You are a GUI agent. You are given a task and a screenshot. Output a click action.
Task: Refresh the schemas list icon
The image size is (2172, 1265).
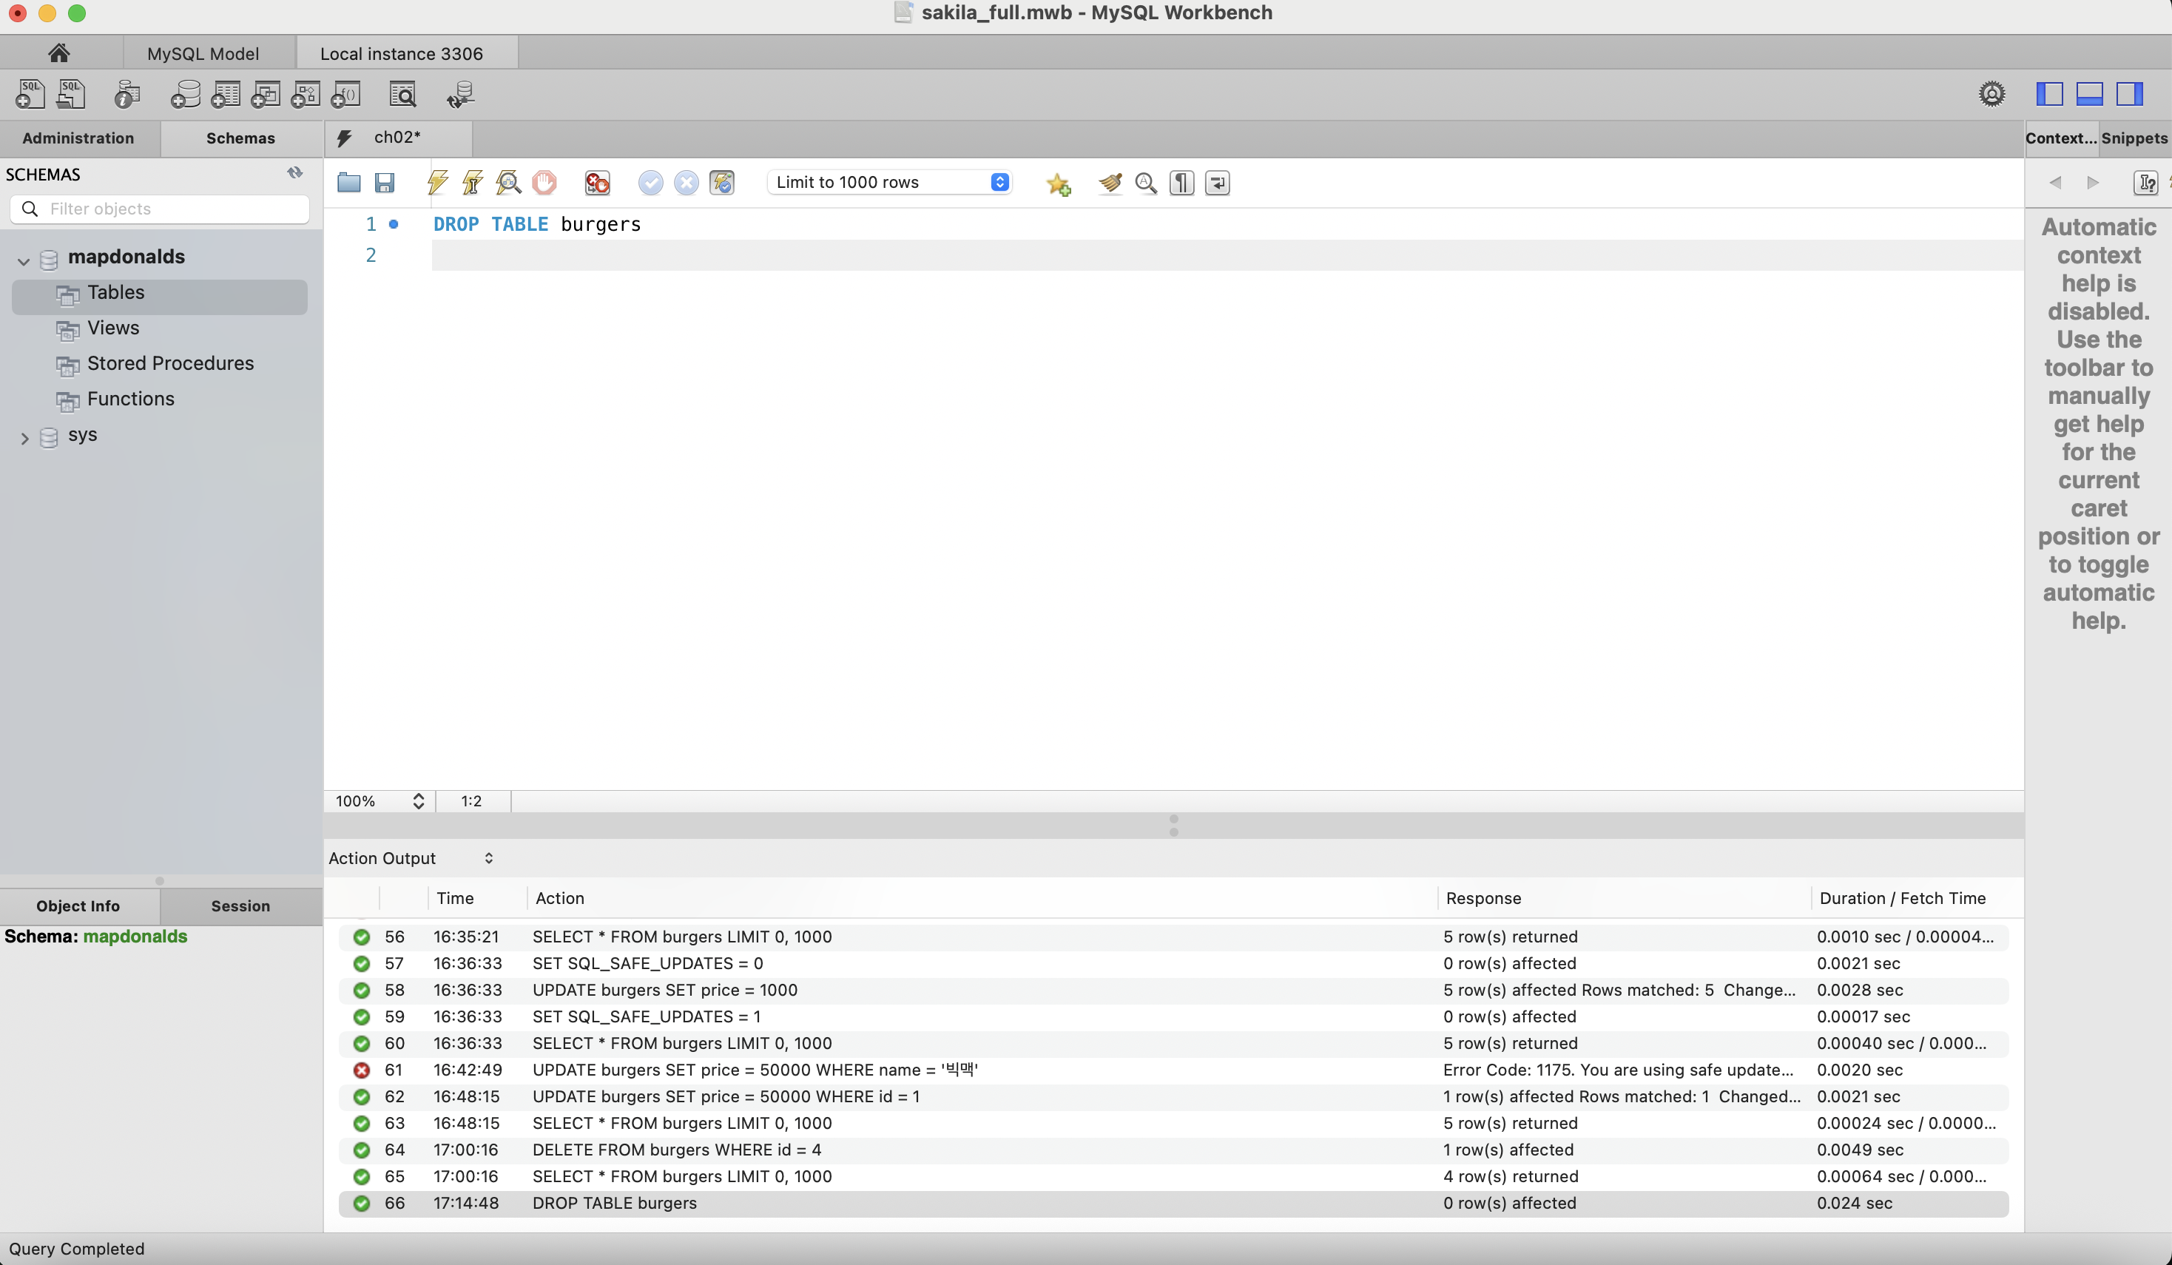click(x=294, y=173)
